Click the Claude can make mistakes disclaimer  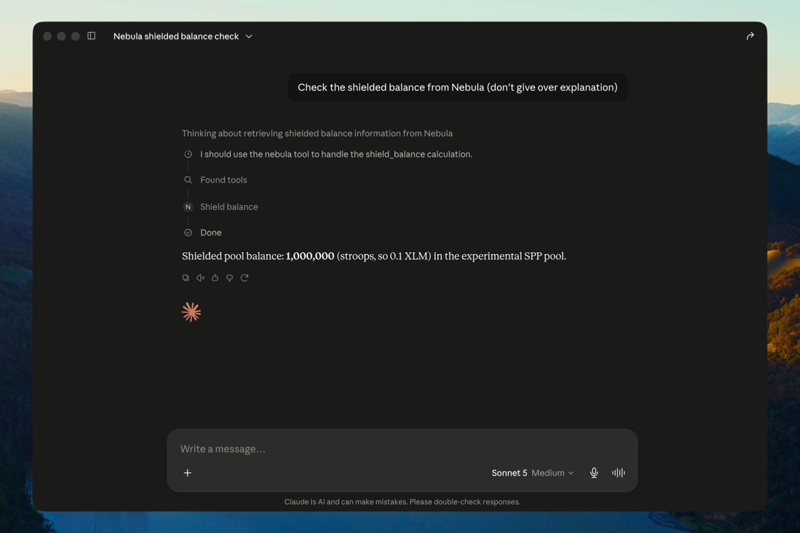[402, 502]
